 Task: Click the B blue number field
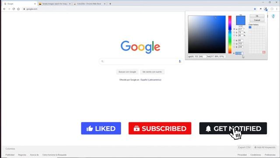[x=241, y=47]
